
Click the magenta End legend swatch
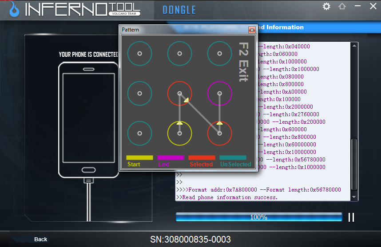click(171, 158)
